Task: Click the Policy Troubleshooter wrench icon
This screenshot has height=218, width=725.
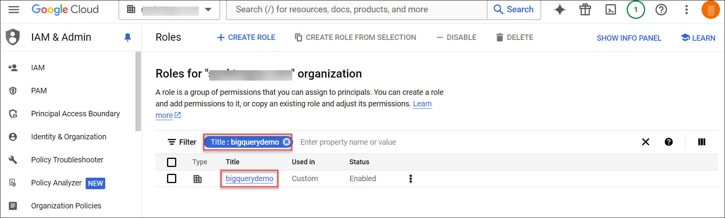Action: (13, 160)
